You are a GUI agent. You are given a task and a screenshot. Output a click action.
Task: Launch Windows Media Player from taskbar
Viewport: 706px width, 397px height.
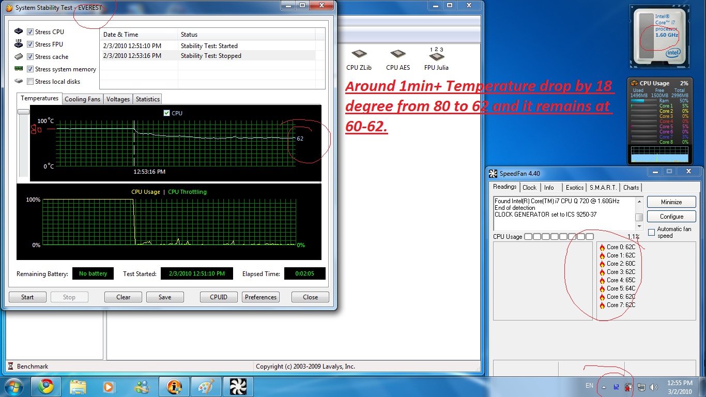click(110, 386)
